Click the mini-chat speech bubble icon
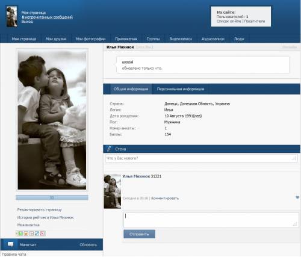Viewport: 301px width, 257px height. 10,244
